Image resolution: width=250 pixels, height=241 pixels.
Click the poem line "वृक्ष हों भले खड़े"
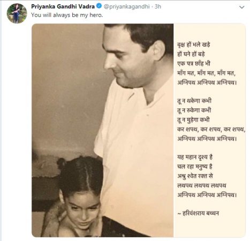point(193,44)
